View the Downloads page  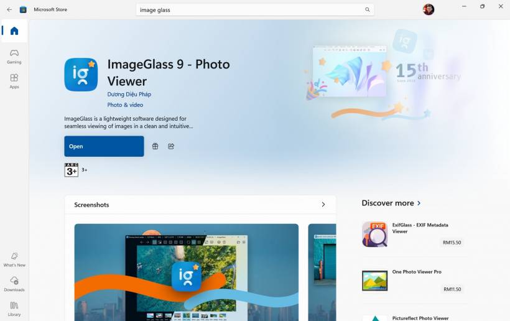tap(14, 284)
